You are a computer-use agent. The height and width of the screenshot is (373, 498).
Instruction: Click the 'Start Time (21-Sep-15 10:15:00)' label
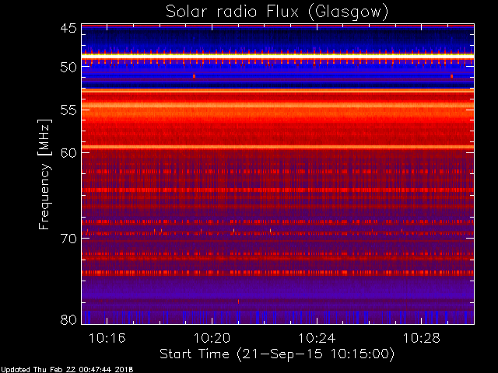coord(277,354)
